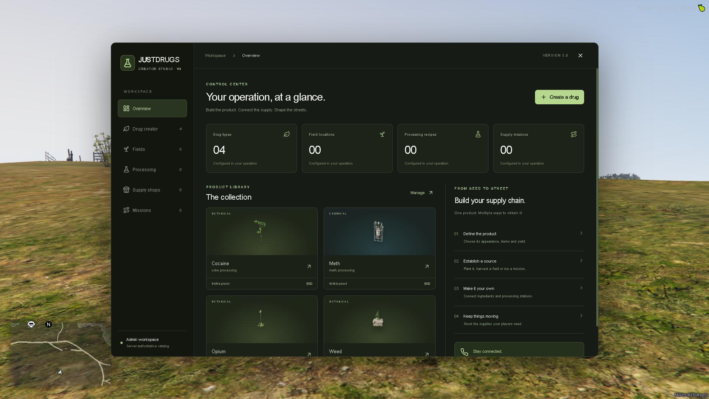Click the arrow icon beside Manage
The height and width of the screenshot is (399, 709).
point(431,193)
